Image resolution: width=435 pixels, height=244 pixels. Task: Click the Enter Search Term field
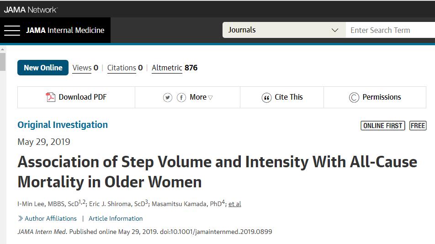[390, 30]
